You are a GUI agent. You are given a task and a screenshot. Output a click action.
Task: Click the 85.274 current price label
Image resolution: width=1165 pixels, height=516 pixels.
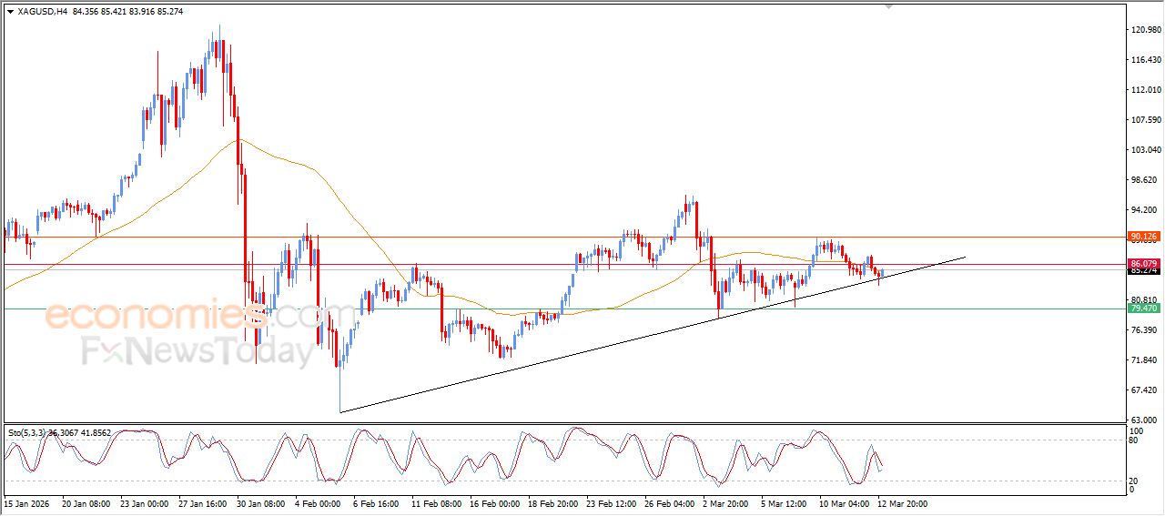[1142, 271]
